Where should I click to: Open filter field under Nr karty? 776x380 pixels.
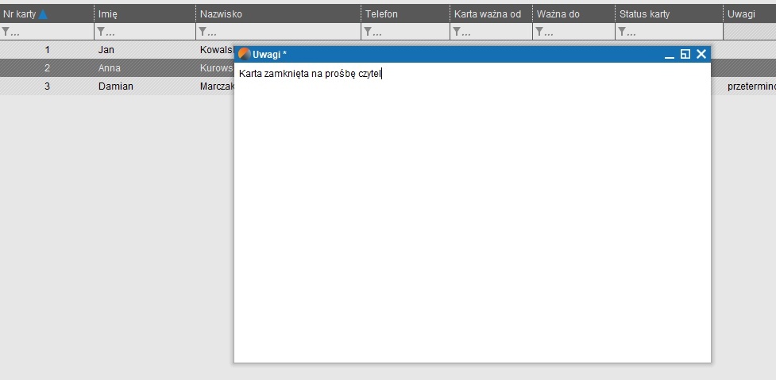(x=47, y=32)
